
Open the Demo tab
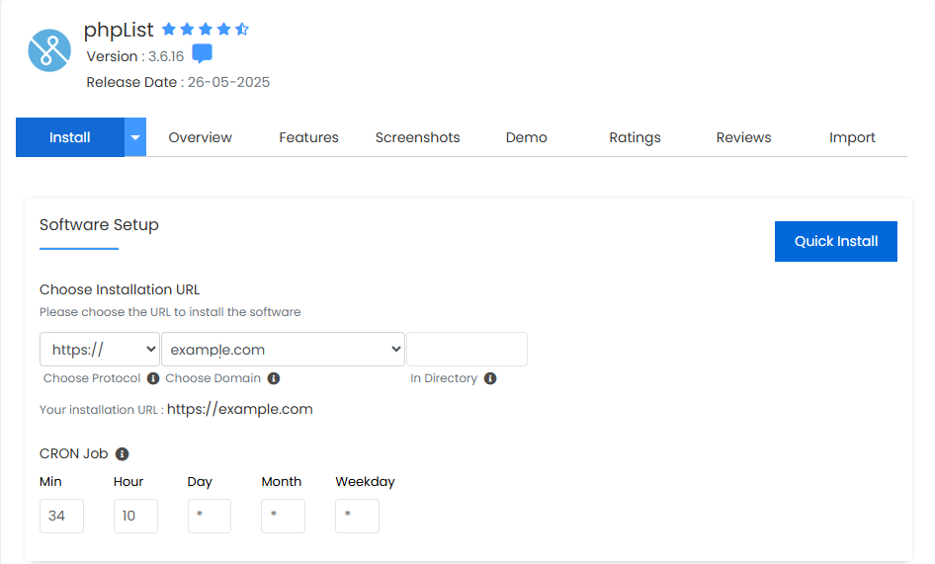click(527, 137)
